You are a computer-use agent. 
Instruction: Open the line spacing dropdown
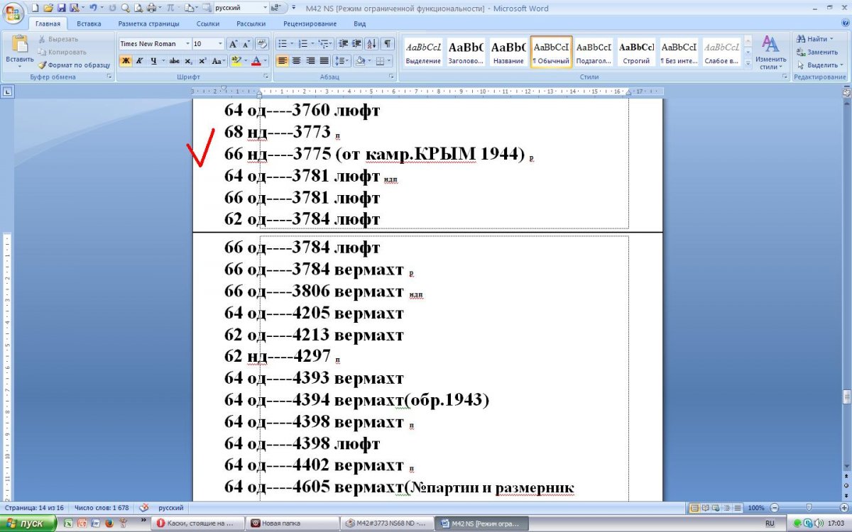pos(342,61)
